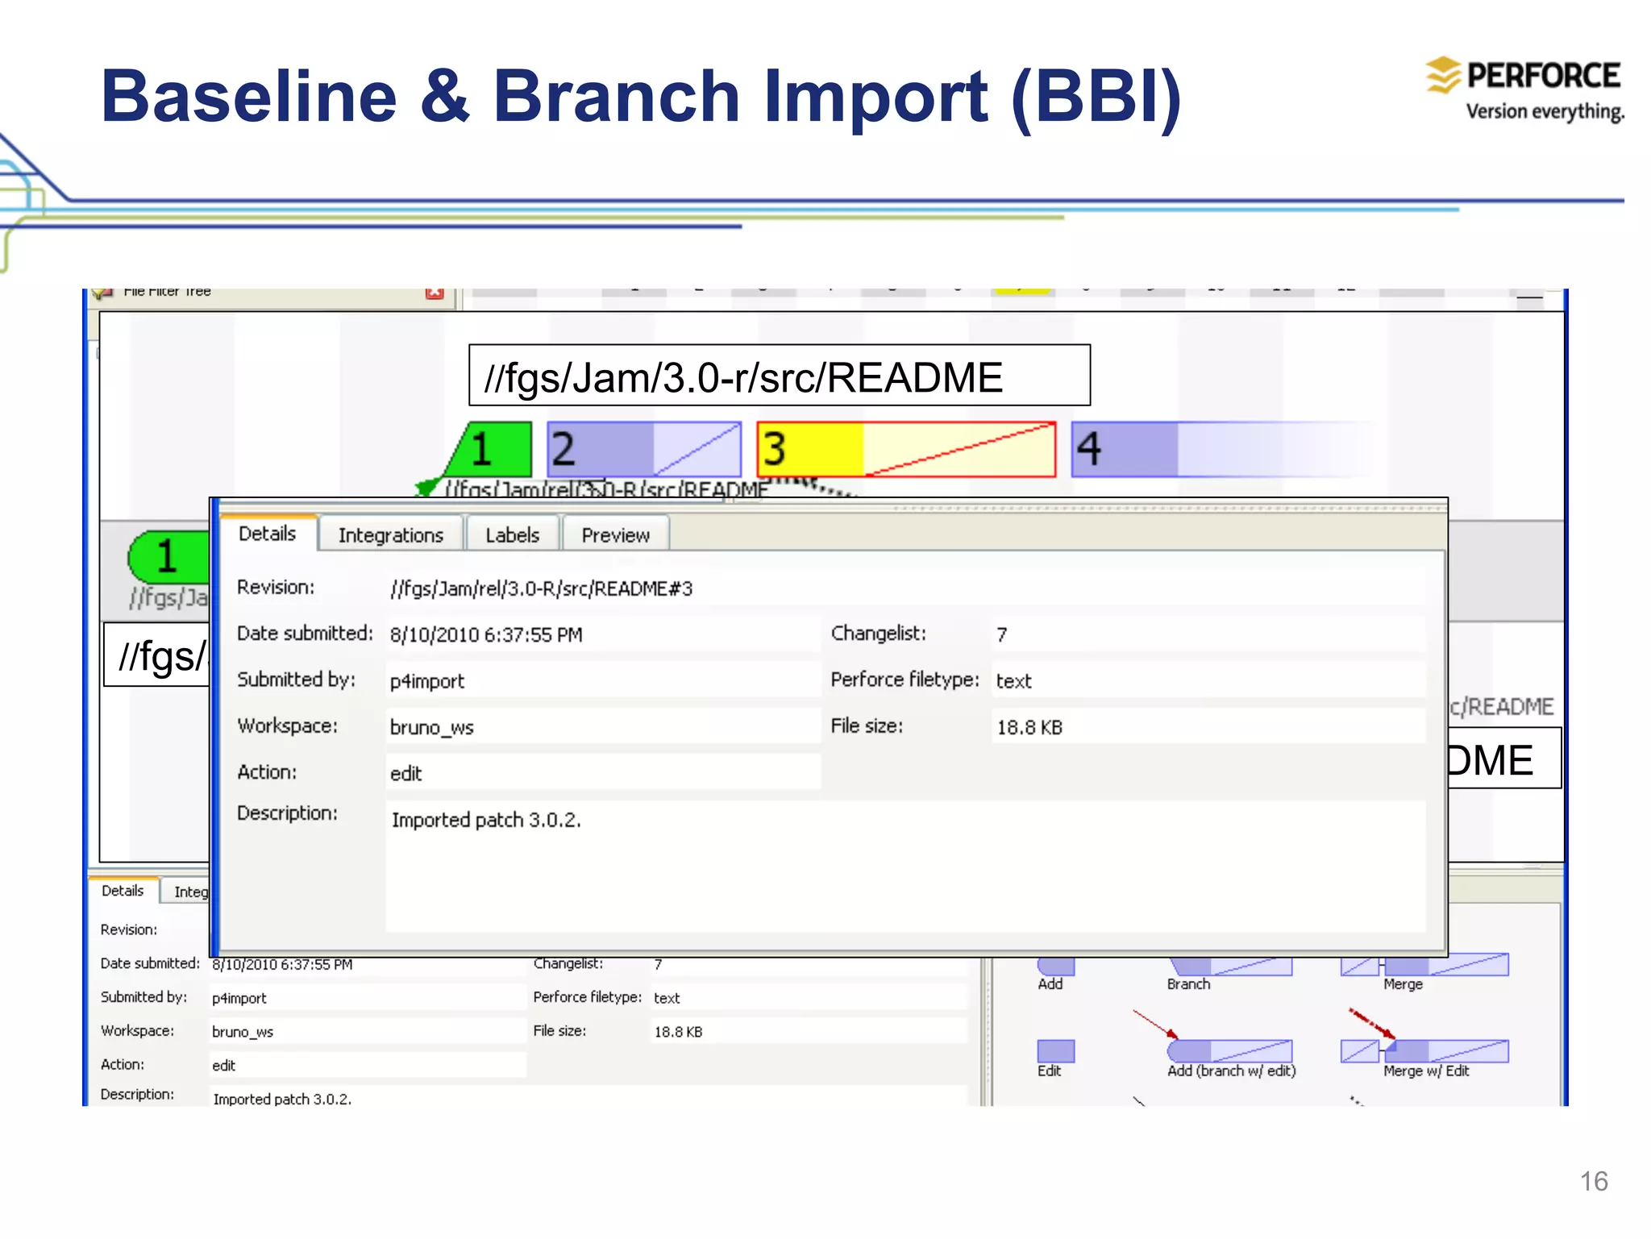Click File Filter Tree pin icon
This screenshot has width=1651, height=1239.
[x=102, y=293]
